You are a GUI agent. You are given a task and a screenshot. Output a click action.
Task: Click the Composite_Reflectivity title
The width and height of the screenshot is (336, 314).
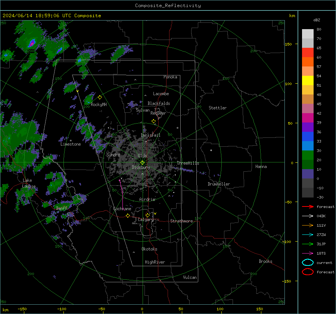168,6
